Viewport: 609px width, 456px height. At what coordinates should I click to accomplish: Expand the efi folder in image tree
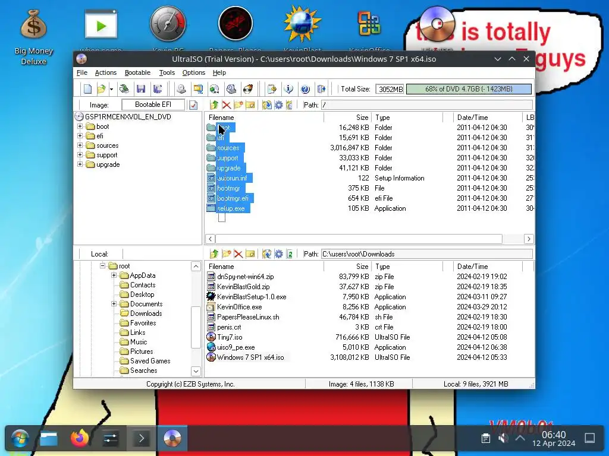click(80, 136)
